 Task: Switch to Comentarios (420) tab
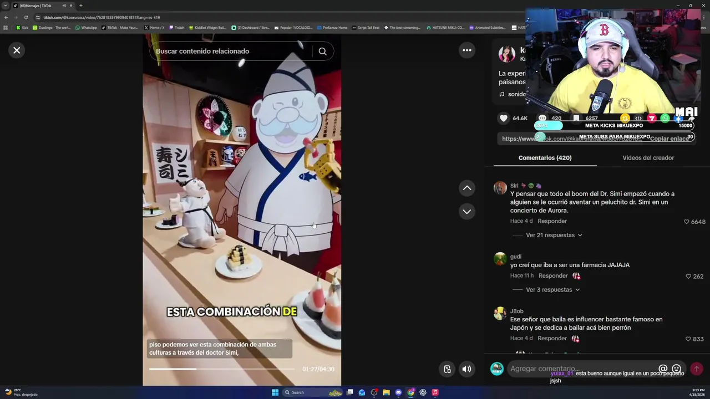[x=545, y=158]
